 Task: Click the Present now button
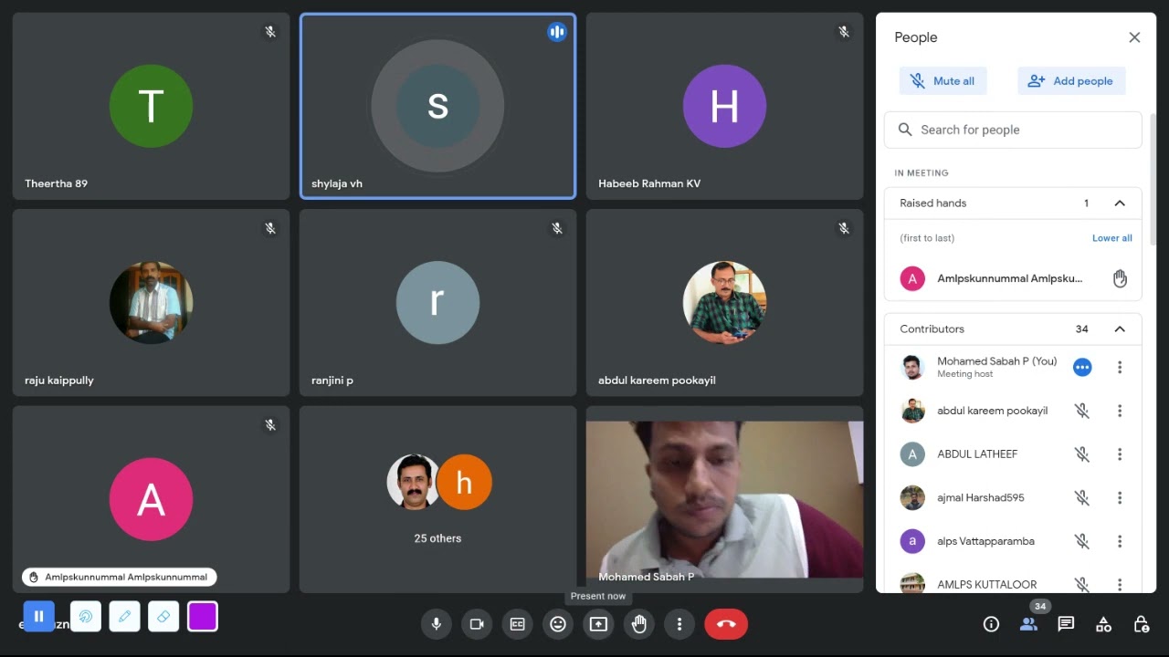(x=598, y=624)
